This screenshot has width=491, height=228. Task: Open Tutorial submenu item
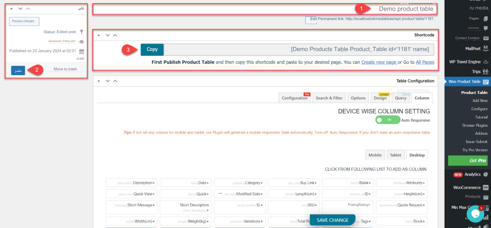[481, 117]
